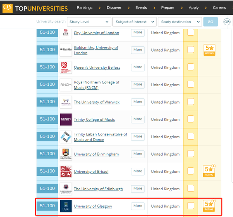Click More for Trinity College of Music
The width and height of the screenshot is (233, 217).
point(138,119)
